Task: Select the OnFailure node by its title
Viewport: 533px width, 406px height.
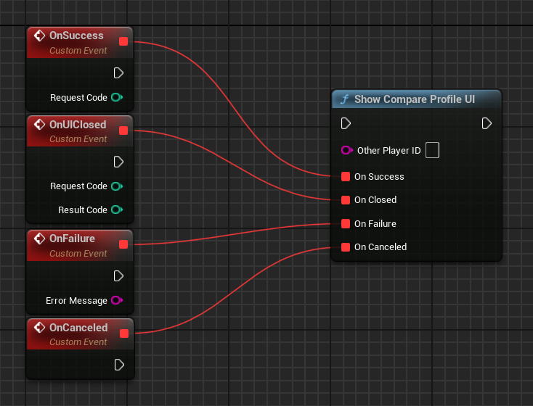Action: (x=72, y=239)
